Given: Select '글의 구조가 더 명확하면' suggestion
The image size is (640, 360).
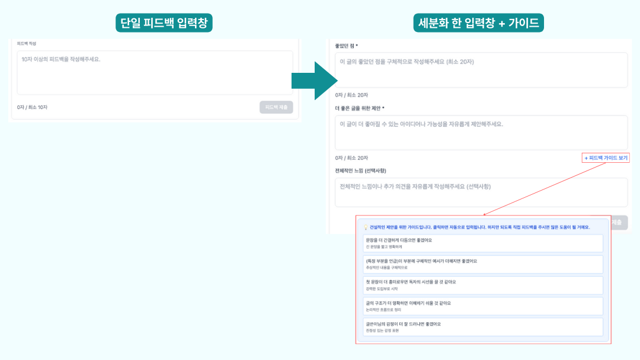Looking at the screenshot, I should 482,306.
